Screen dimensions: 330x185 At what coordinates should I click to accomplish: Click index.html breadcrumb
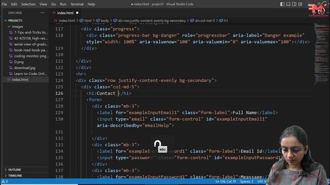click(67, 21)
